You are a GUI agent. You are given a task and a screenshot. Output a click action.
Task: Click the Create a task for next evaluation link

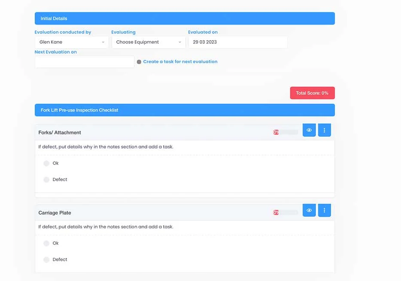click(180, 62)
